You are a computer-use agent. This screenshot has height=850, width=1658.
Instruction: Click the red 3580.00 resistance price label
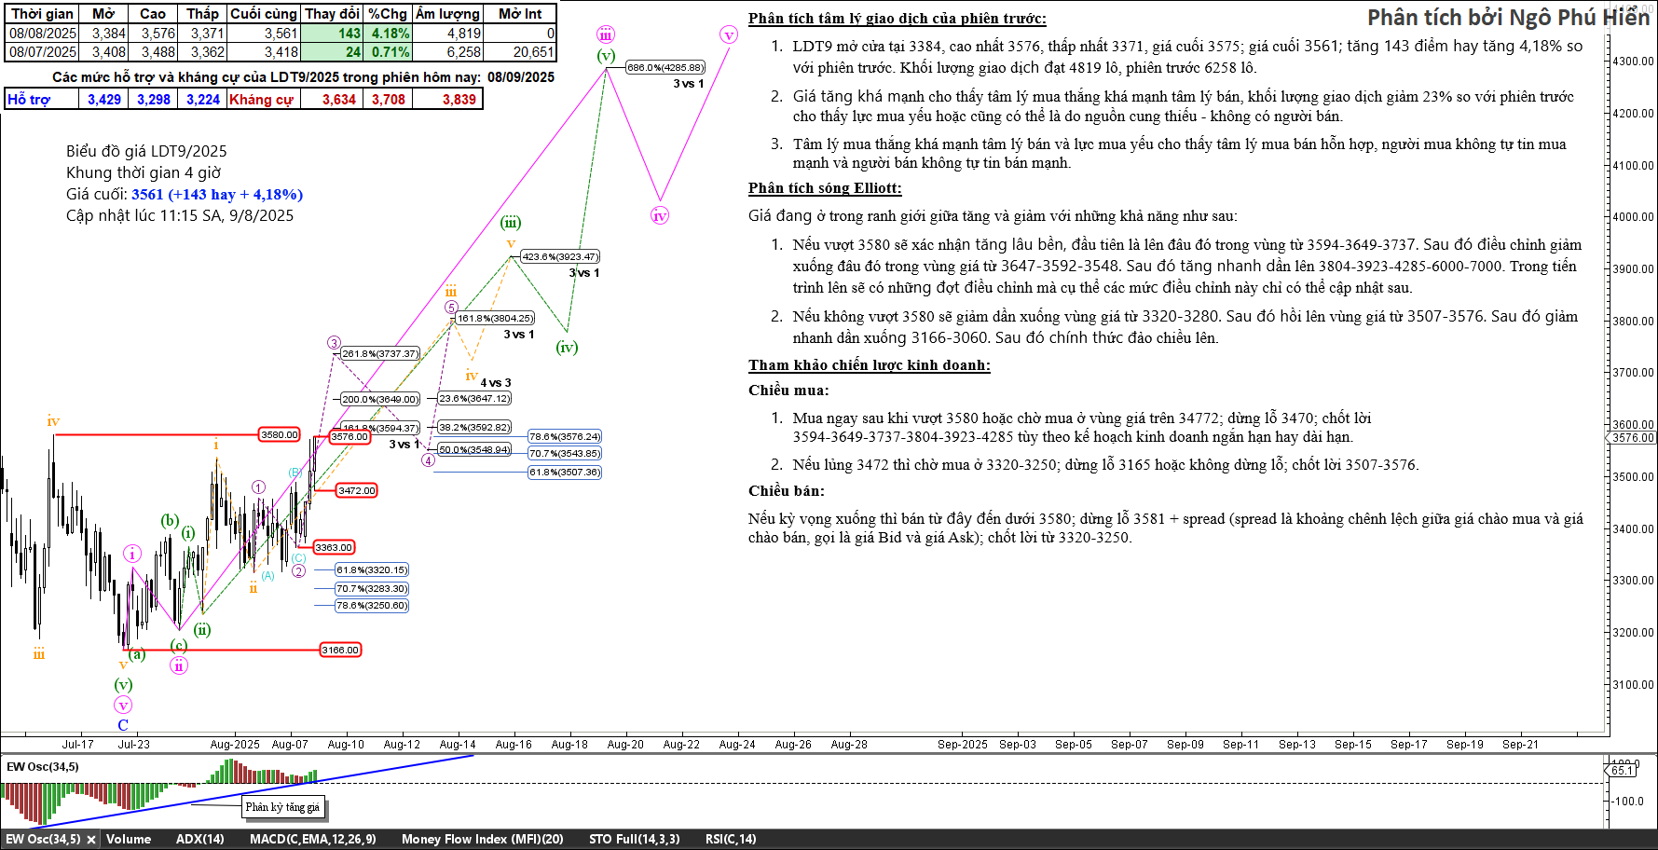(x=280, y=434)
